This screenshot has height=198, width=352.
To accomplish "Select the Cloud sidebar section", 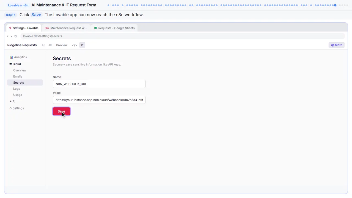I will [x=15, y=64].
